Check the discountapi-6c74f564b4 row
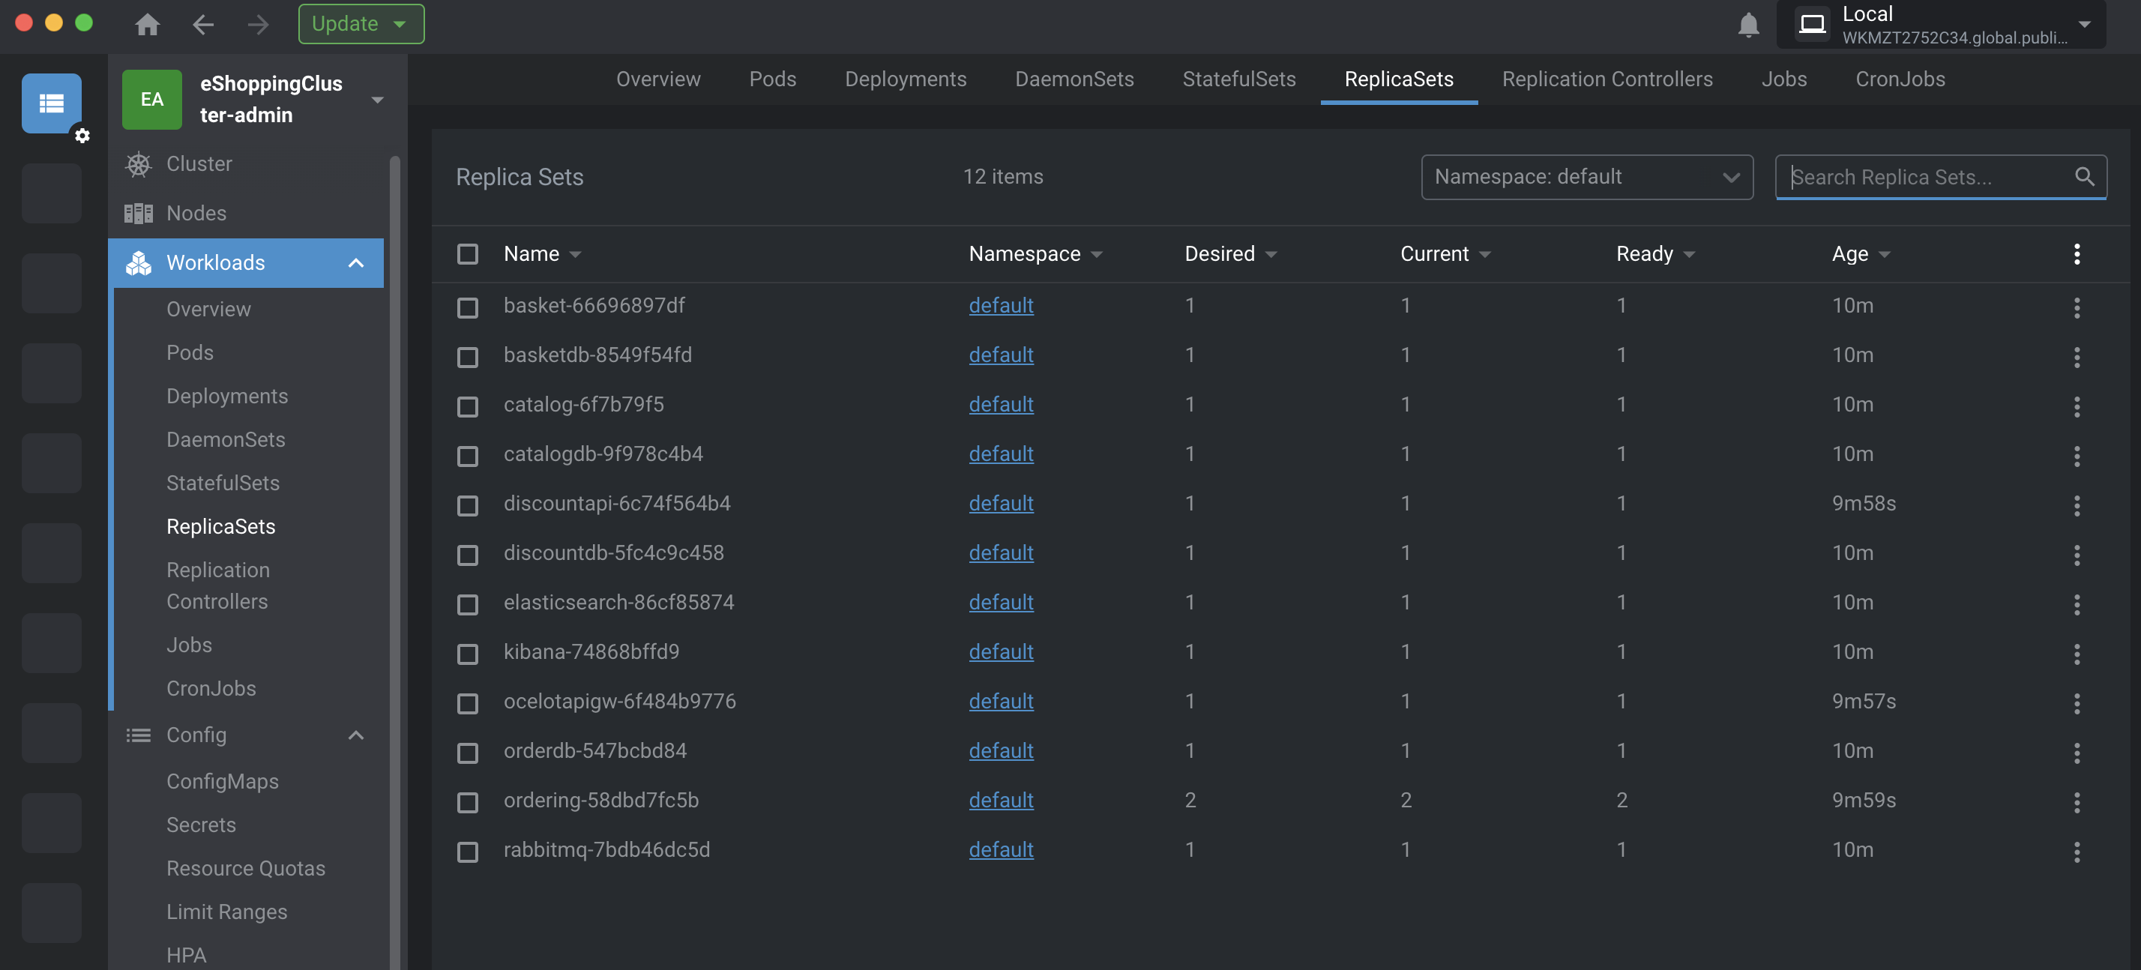Image resolution: width=2141 pixels, height=970 pixels. 467,505
